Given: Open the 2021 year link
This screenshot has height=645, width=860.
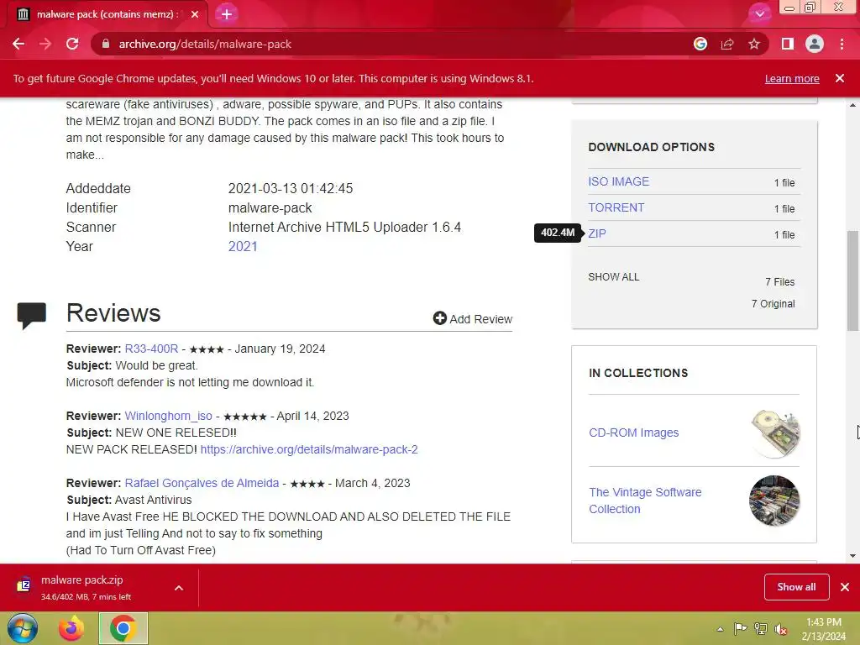Looking at the screenshot, I should pyautogui.click(x=243, y=246).
